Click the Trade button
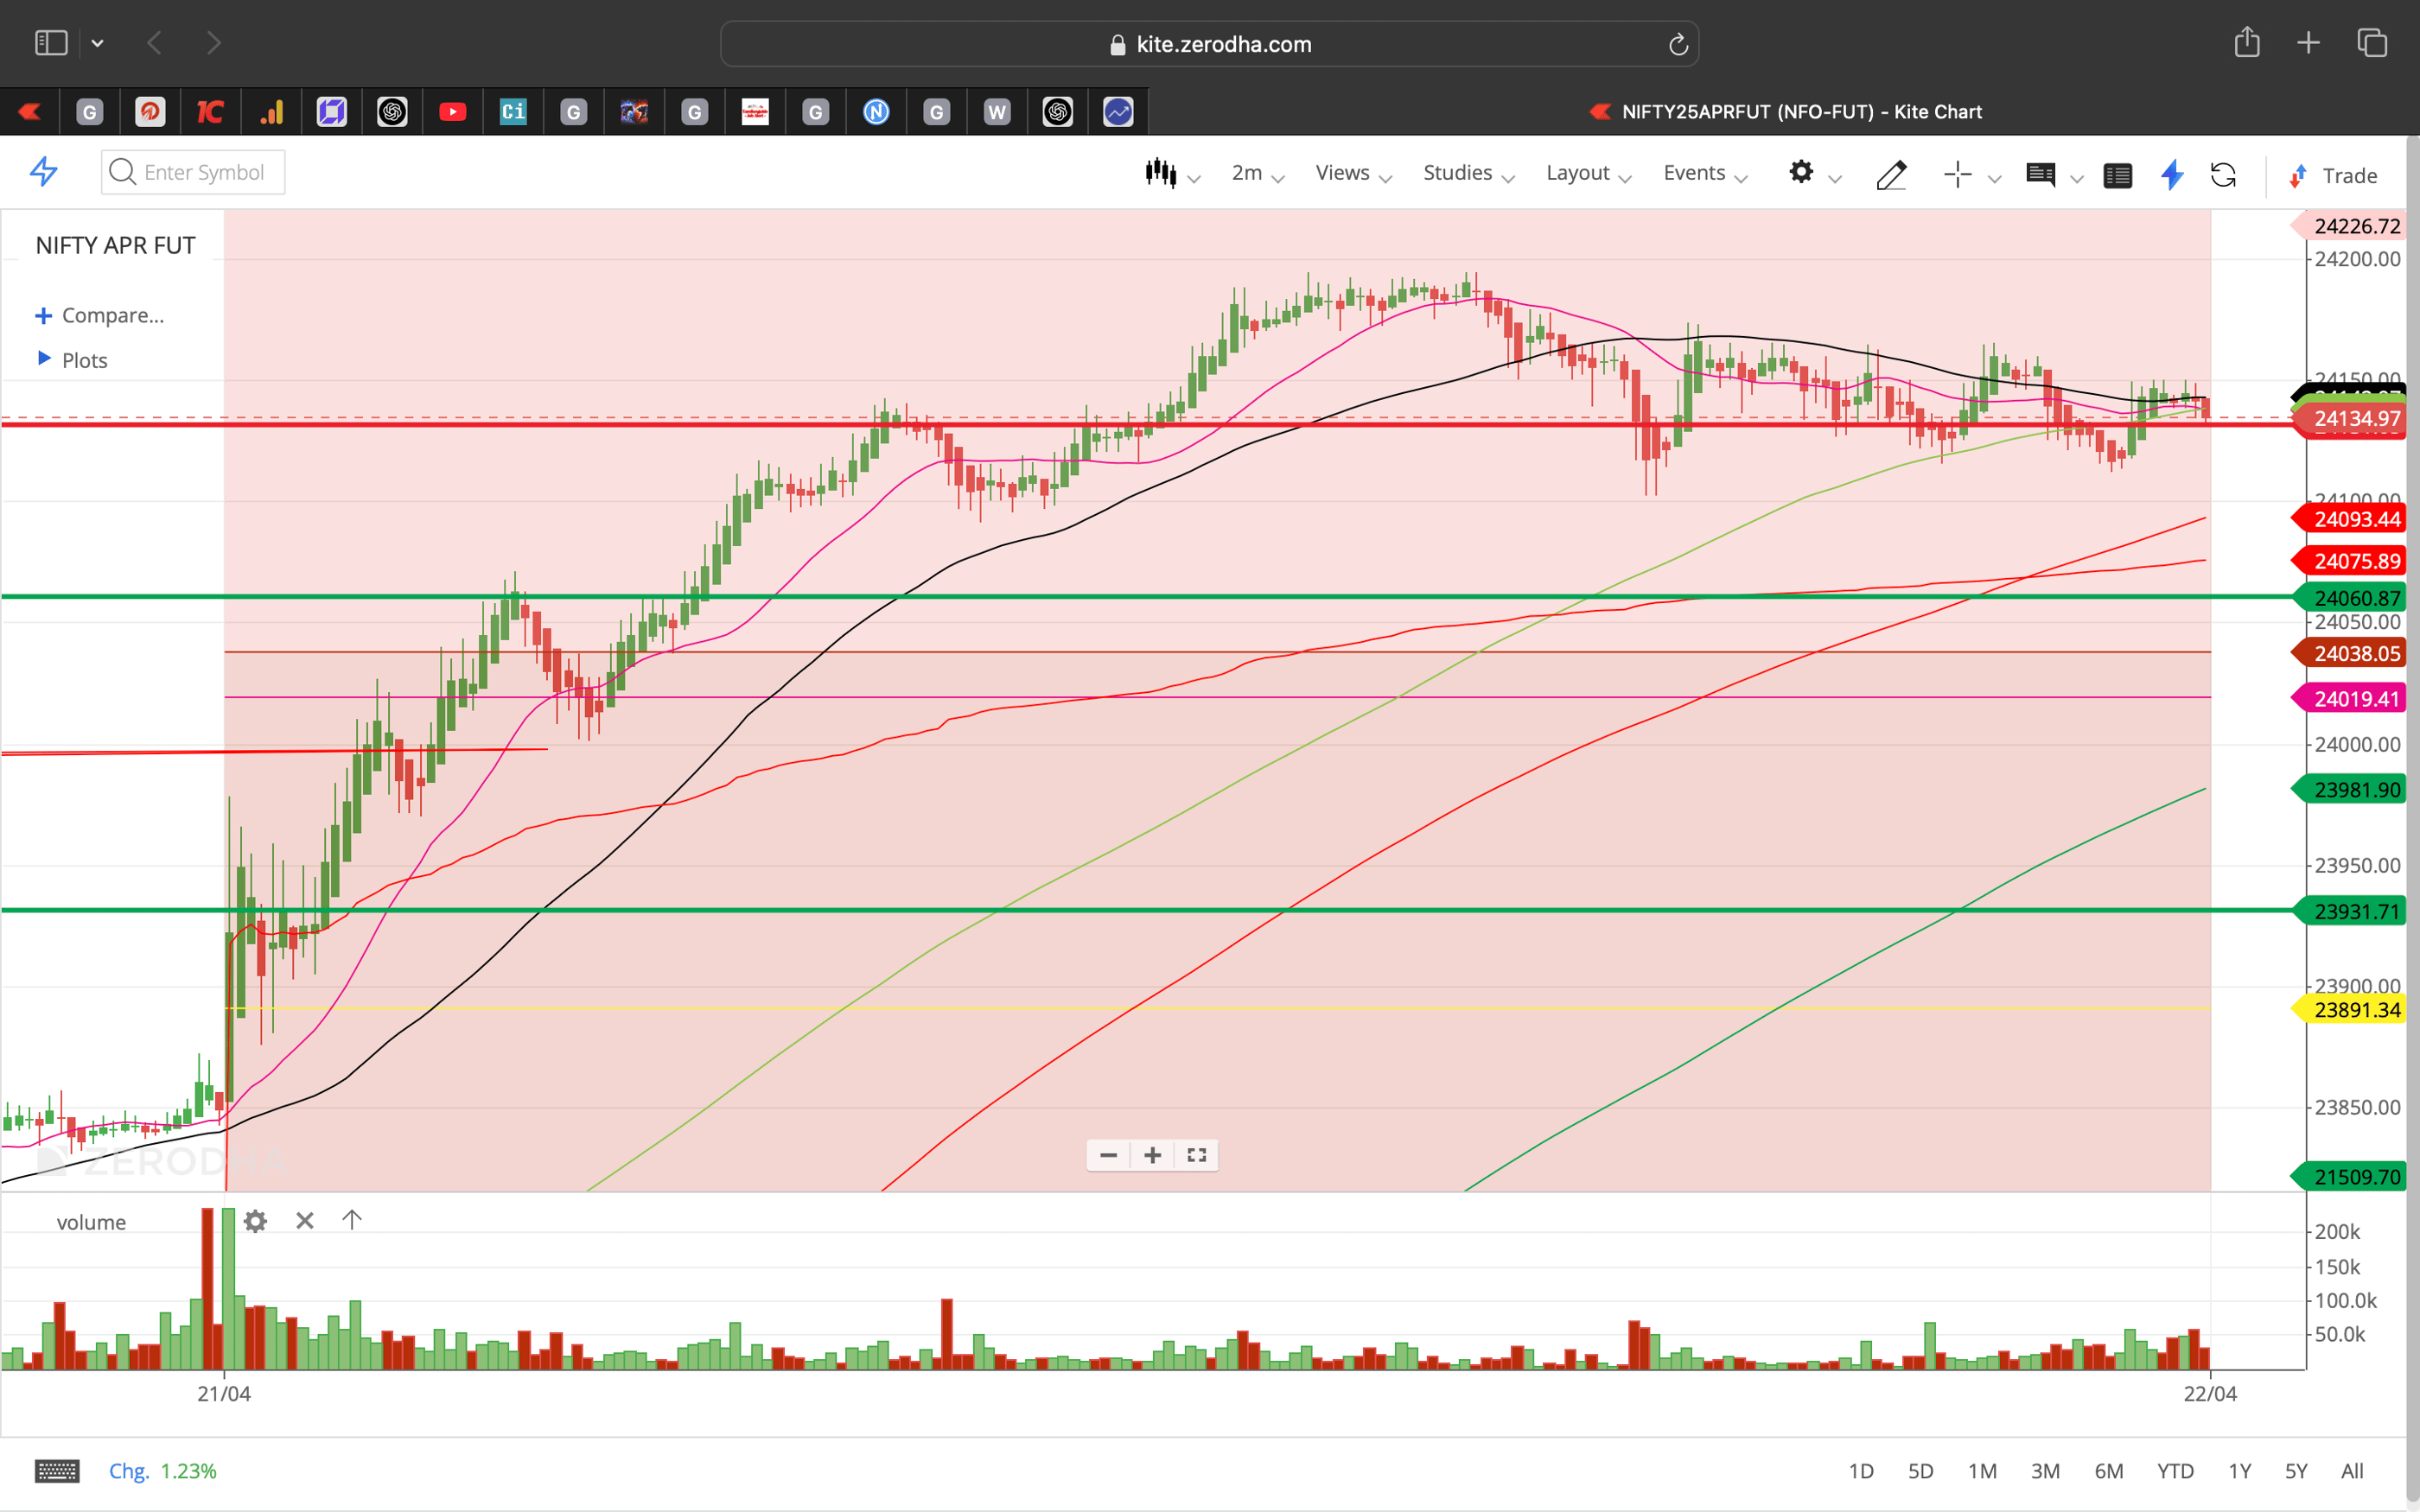Viewport: 2420px width, 1512px height. point(2345,175)
